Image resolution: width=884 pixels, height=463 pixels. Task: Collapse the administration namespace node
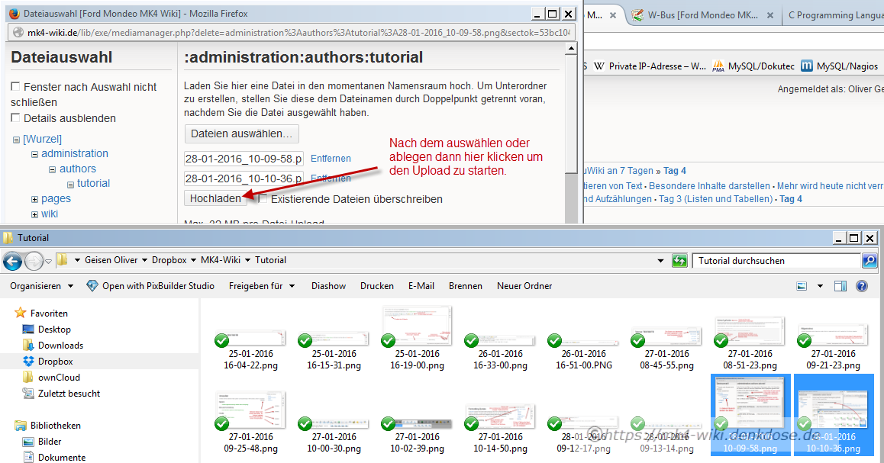point(34,154)
